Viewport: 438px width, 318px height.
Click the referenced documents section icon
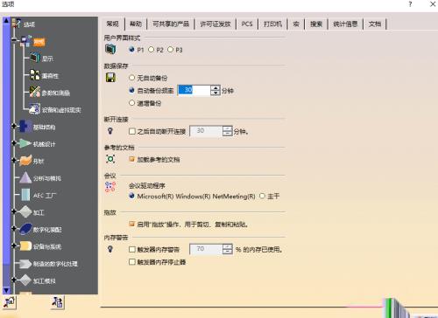tap(110, 159)
